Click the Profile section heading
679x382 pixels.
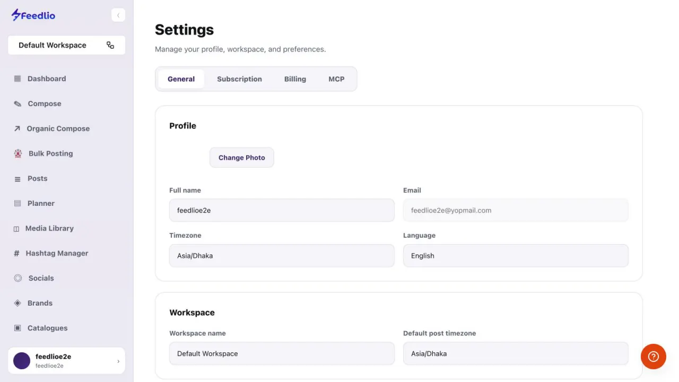point(182,126)
